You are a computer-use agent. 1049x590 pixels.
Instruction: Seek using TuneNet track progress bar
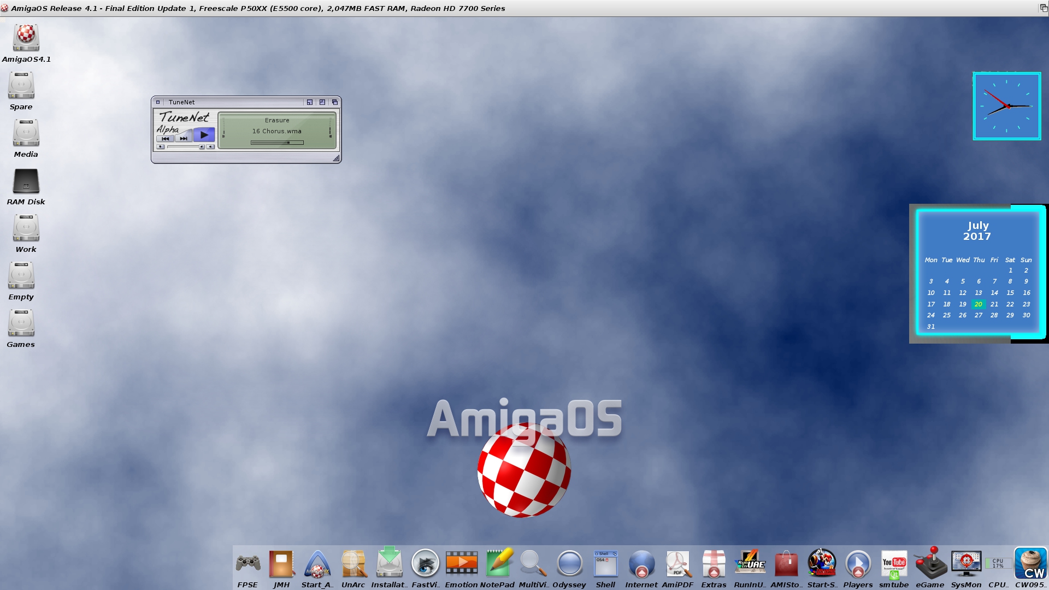coord(277,143)
